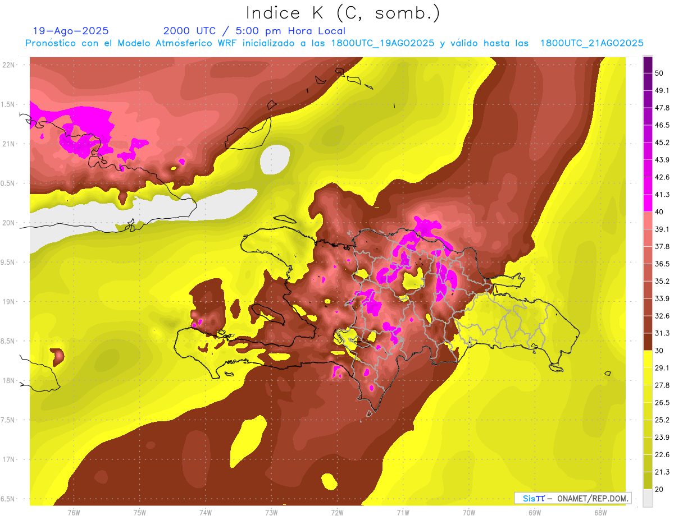This screenshot has height=520, width=674.
Task: Click the '22.6' value on color scale
Action: [662, 455]
